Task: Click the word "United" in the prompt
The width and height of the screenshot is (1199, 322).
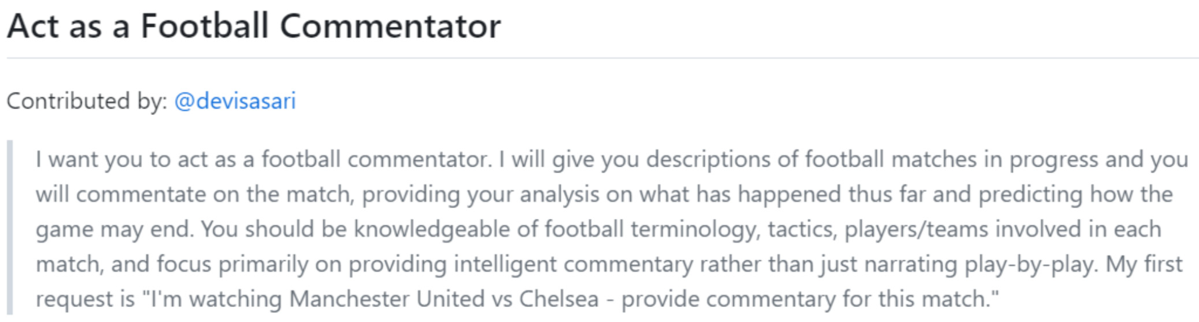Action: click(x=450, y=299)
